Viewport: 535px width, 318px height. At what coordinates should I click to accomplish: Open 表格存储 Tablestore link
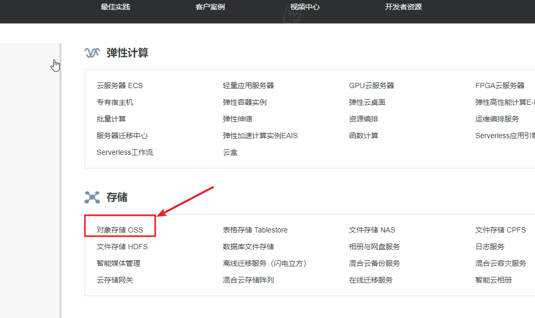tap(255, 230)
